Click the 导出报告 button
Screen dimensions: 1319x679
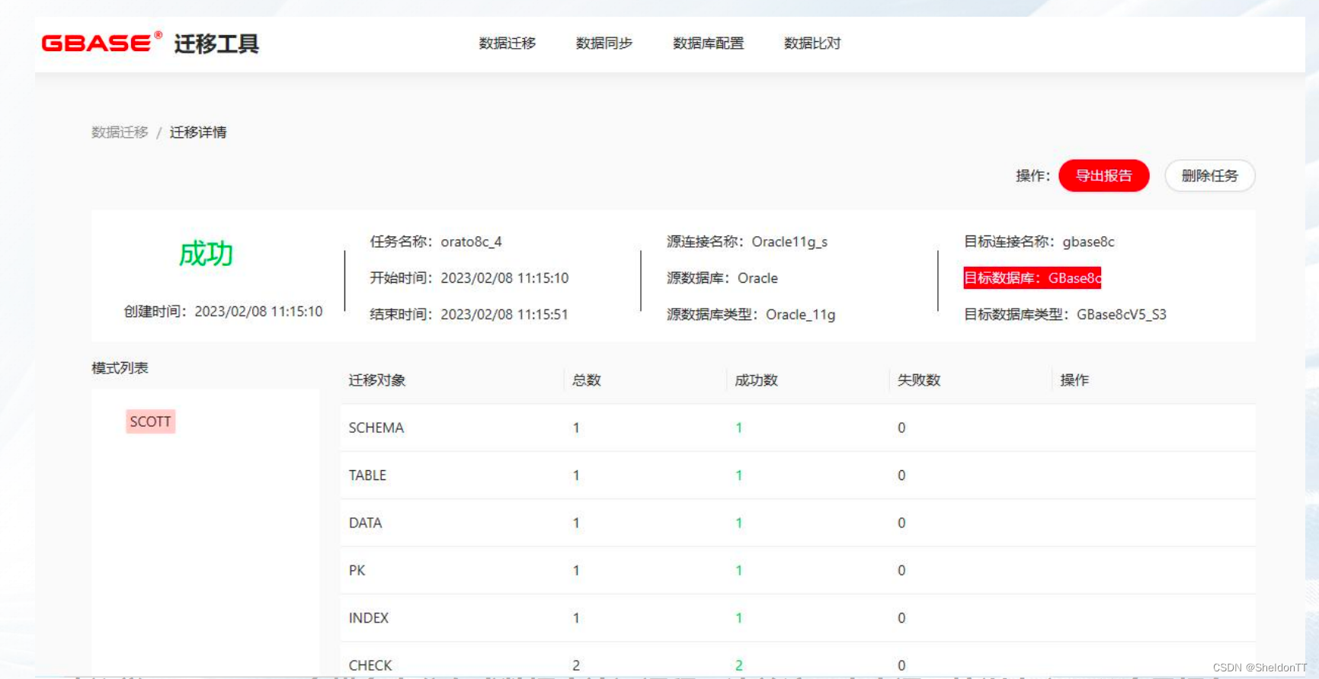[x=1103, y=176]
